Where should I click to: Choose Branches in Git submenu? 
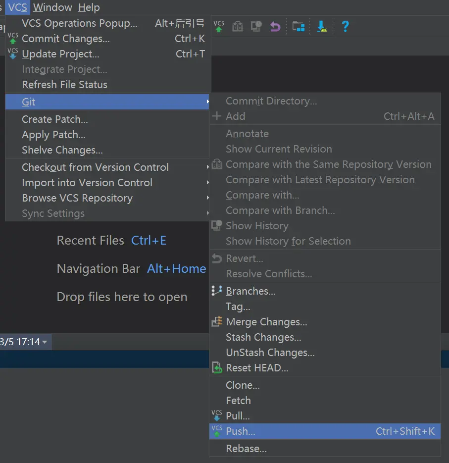pos(325,291)
